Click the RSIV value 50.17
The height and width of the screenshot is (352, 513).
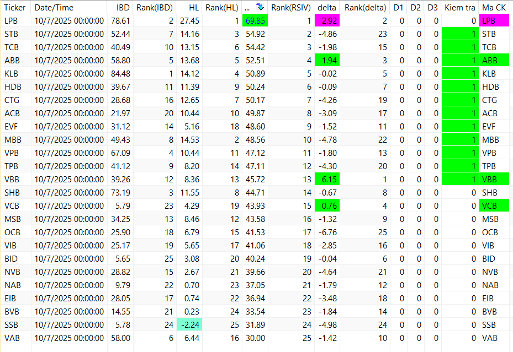(256, 100)
